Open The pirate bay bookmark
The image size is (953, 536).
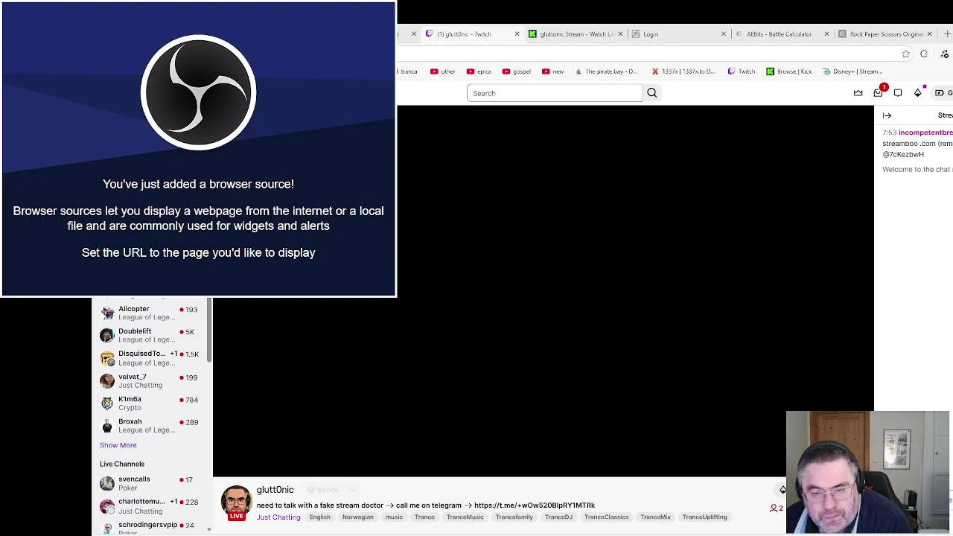coord(606,71)
